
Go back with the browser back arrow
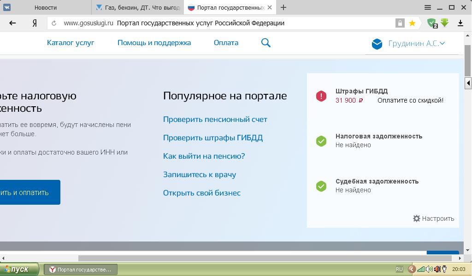click(12, 23)
